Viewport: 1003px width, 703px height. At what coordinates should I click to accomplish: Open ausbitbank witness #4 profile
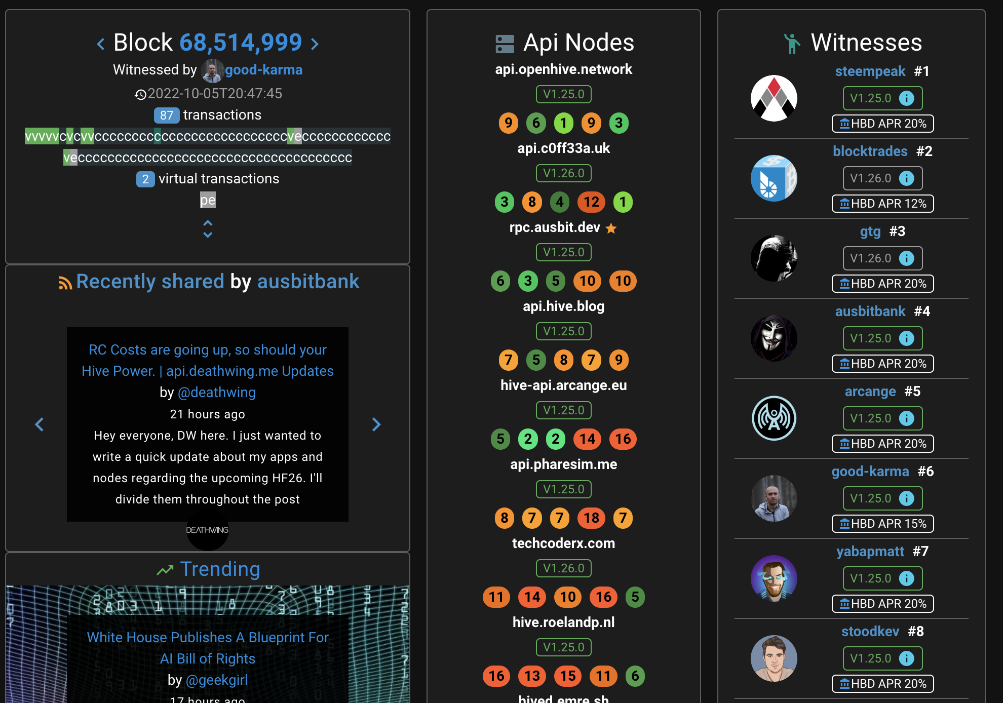click(x=870, y=311)
